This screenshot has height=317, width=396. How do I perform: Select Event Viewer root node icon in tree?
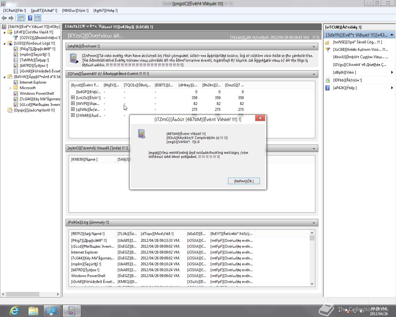tap(4, 27)
